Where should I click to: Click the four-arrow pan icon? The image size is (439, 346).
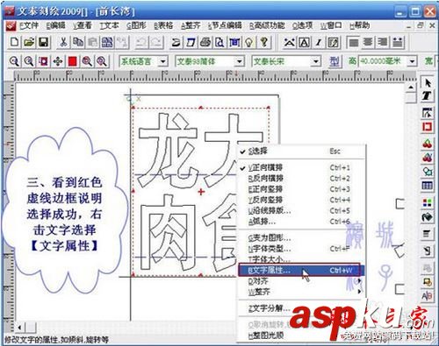coord(58,61)
